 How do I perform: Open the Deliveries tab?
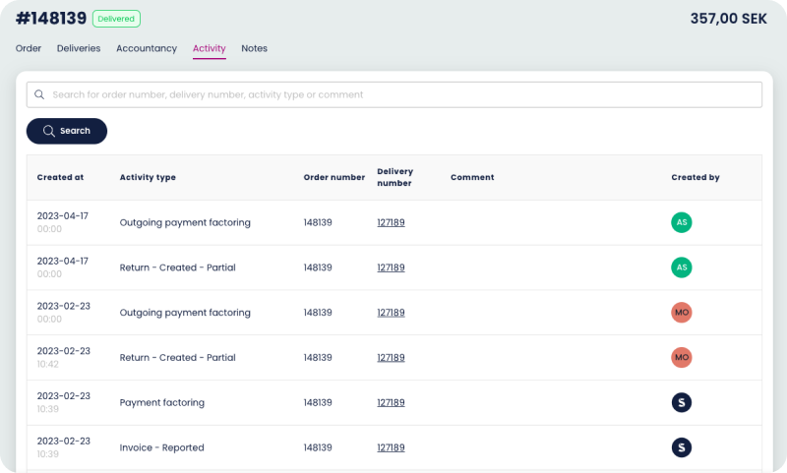(x=79, y=48)
